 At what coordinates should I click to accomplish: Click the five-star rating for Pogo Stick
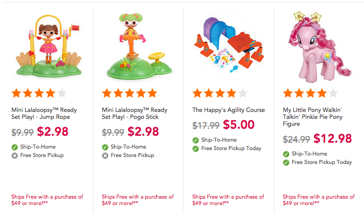(130, 93)
